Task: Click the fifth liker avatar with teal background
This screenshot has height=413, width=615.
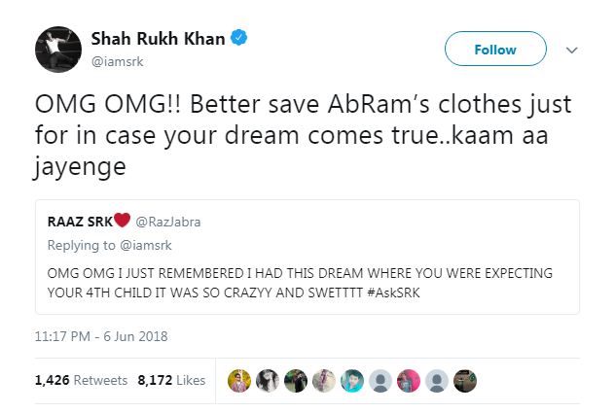Action: (x=351, y=380)
